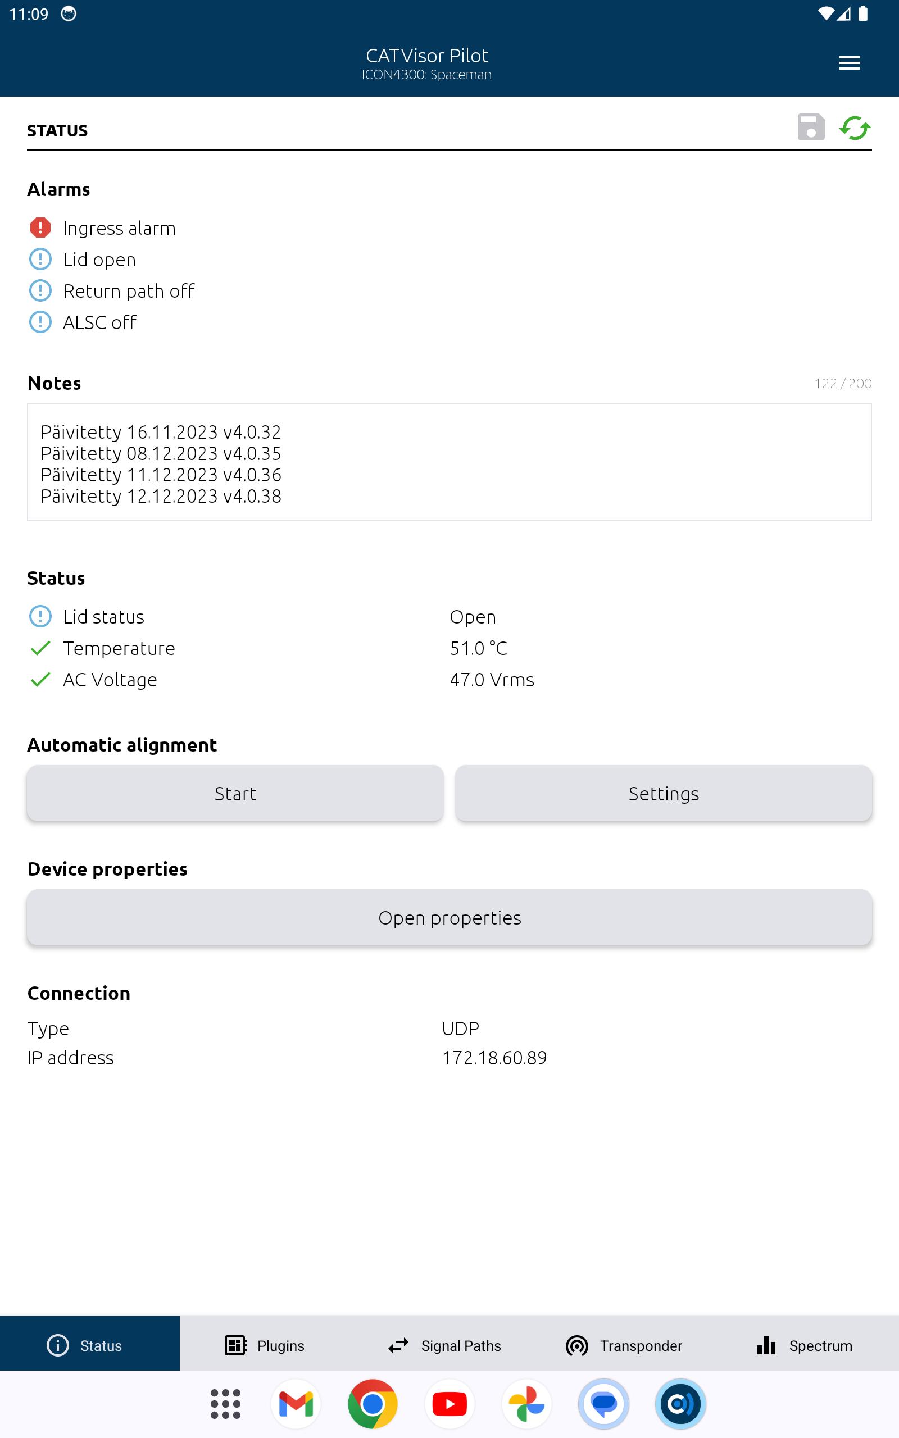Open the hamburger menu
Image resolution: width=899 pixels, height=1438 pixels.
(849, 63)
